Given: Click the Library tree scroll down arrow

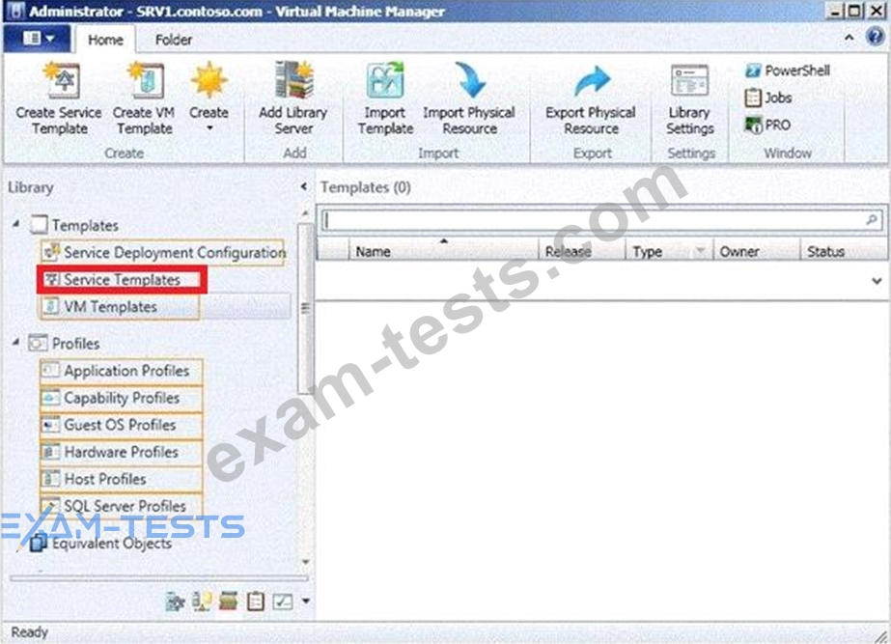Looking at the screenshot, I should coord(306,562).
